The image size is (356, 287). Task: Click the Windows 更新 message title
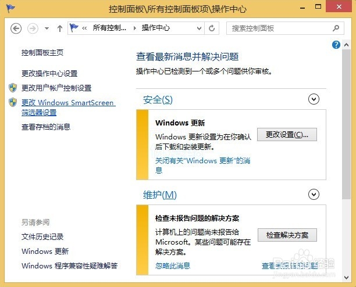180,123
